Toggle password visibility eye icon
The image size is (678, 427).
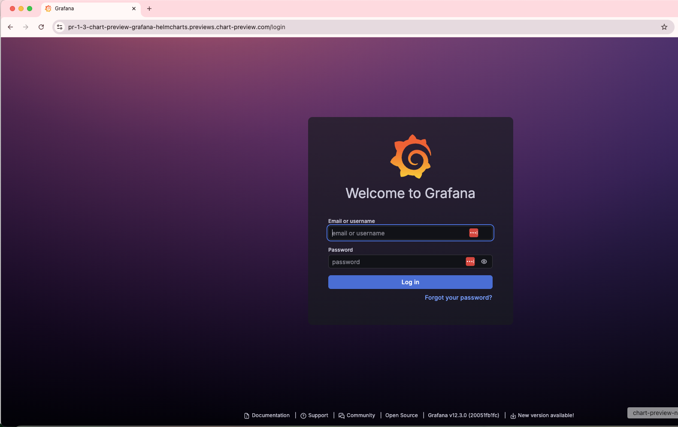point(484,262)
